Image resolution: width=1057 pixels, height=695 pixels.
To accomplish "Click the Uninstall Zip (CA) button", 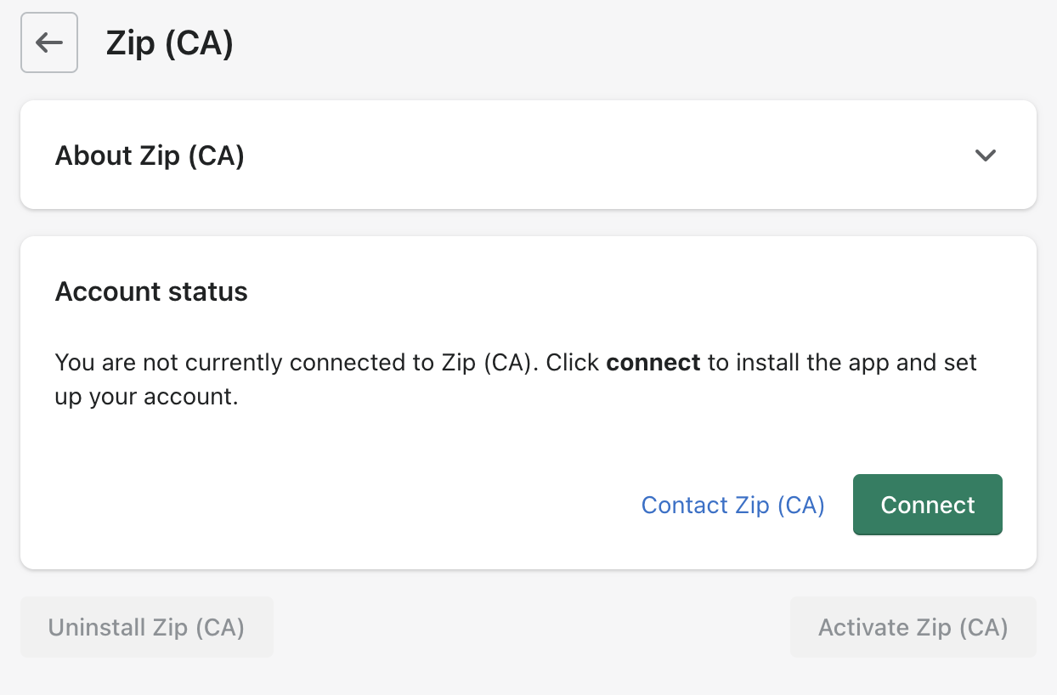I will pyautogui.click(x=147, y=628).
